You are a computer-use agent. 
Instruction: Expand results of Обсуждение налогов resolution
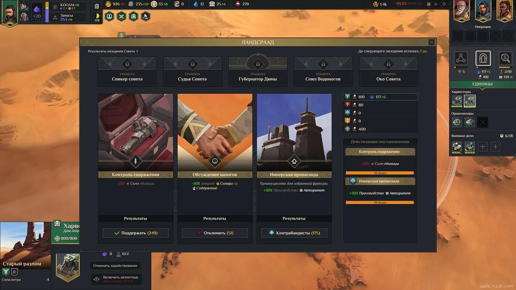(x=215, y=218)
